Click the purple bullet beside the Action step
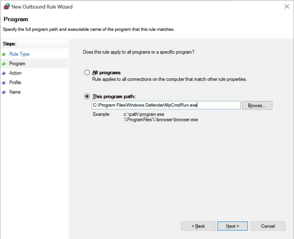 point(4,73)
